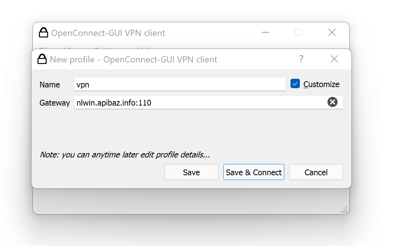Click the New profile dialog title bar text
This screenshot has height=246, width=417.
coord(133,59)
